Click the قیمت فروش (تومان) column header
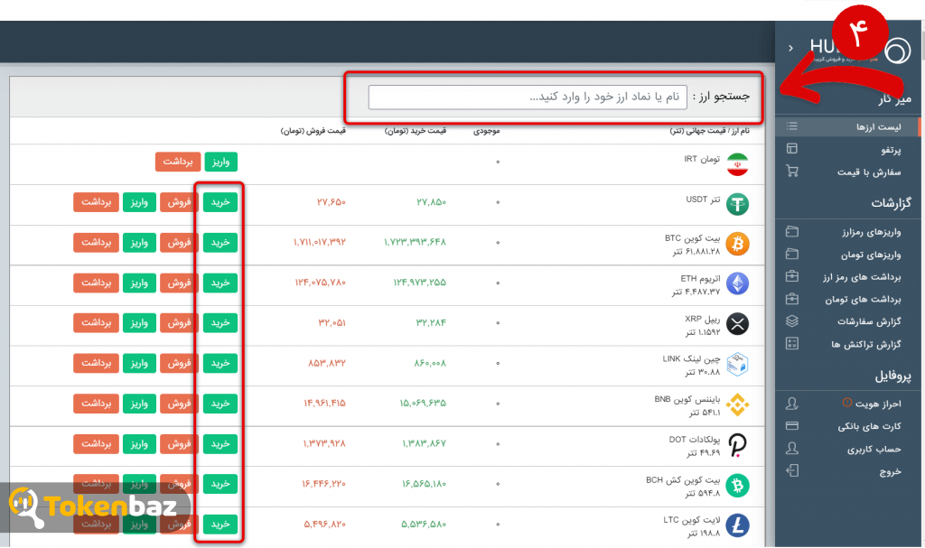The image size is (925, 548). 313,130
